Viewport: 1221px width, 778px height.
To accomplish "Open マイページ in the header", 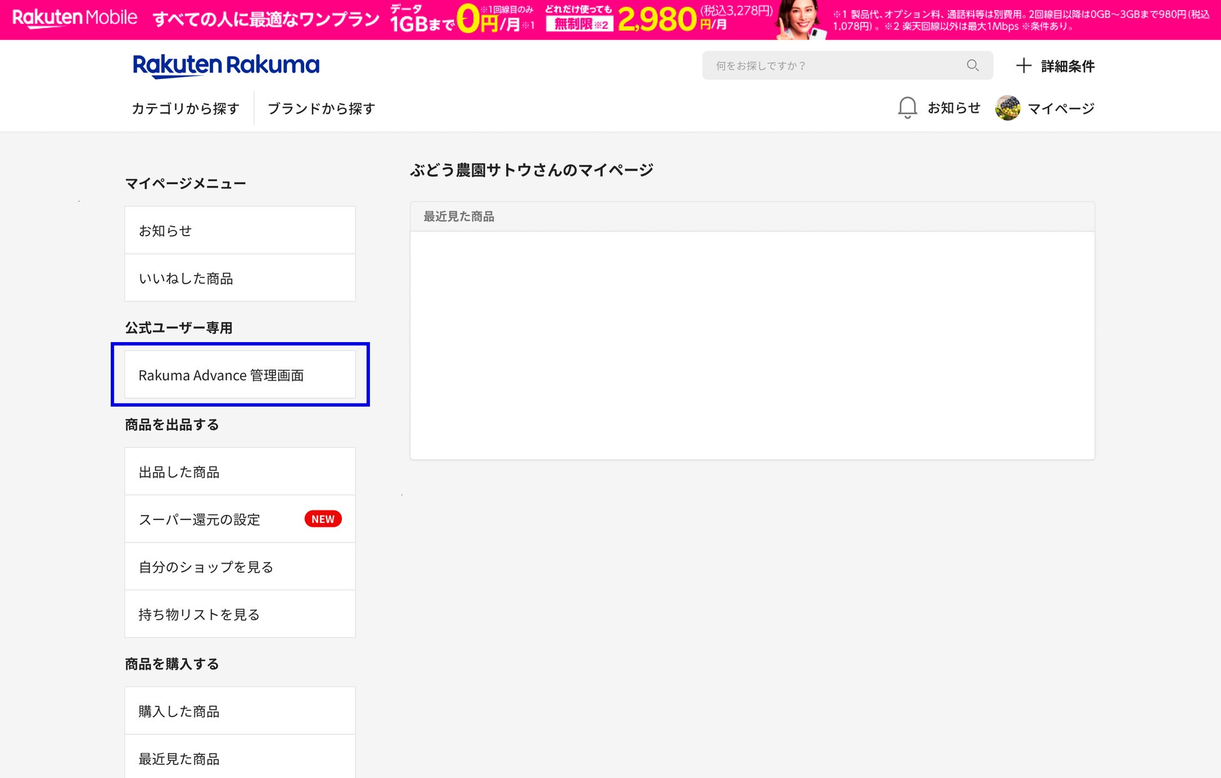I will 1061,108.
